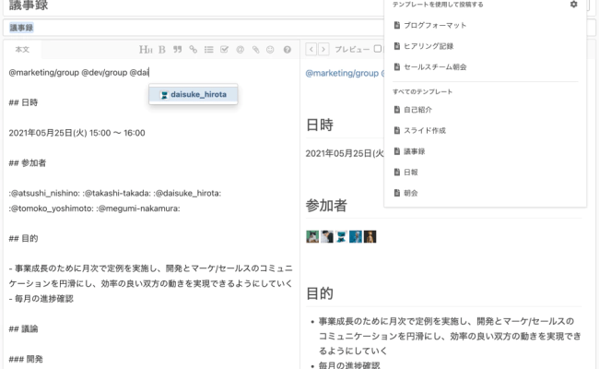The image size is (599, 369).
Task: Click third participant avatar in preview
Action: point(341,237)
